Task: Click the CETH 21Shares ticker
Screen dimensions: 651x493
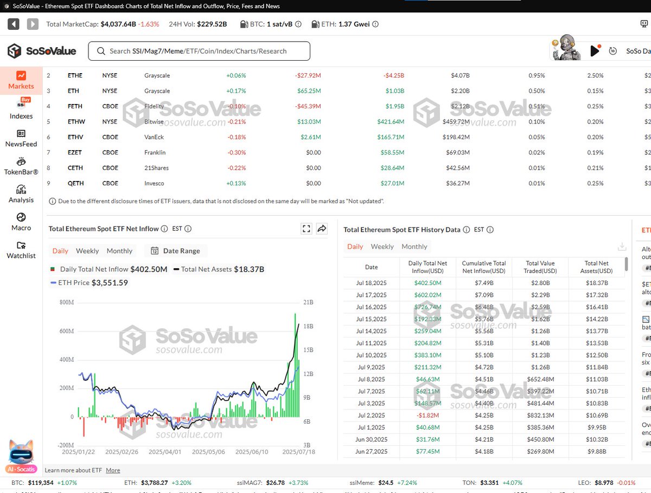Action: (x=75, y=168)
